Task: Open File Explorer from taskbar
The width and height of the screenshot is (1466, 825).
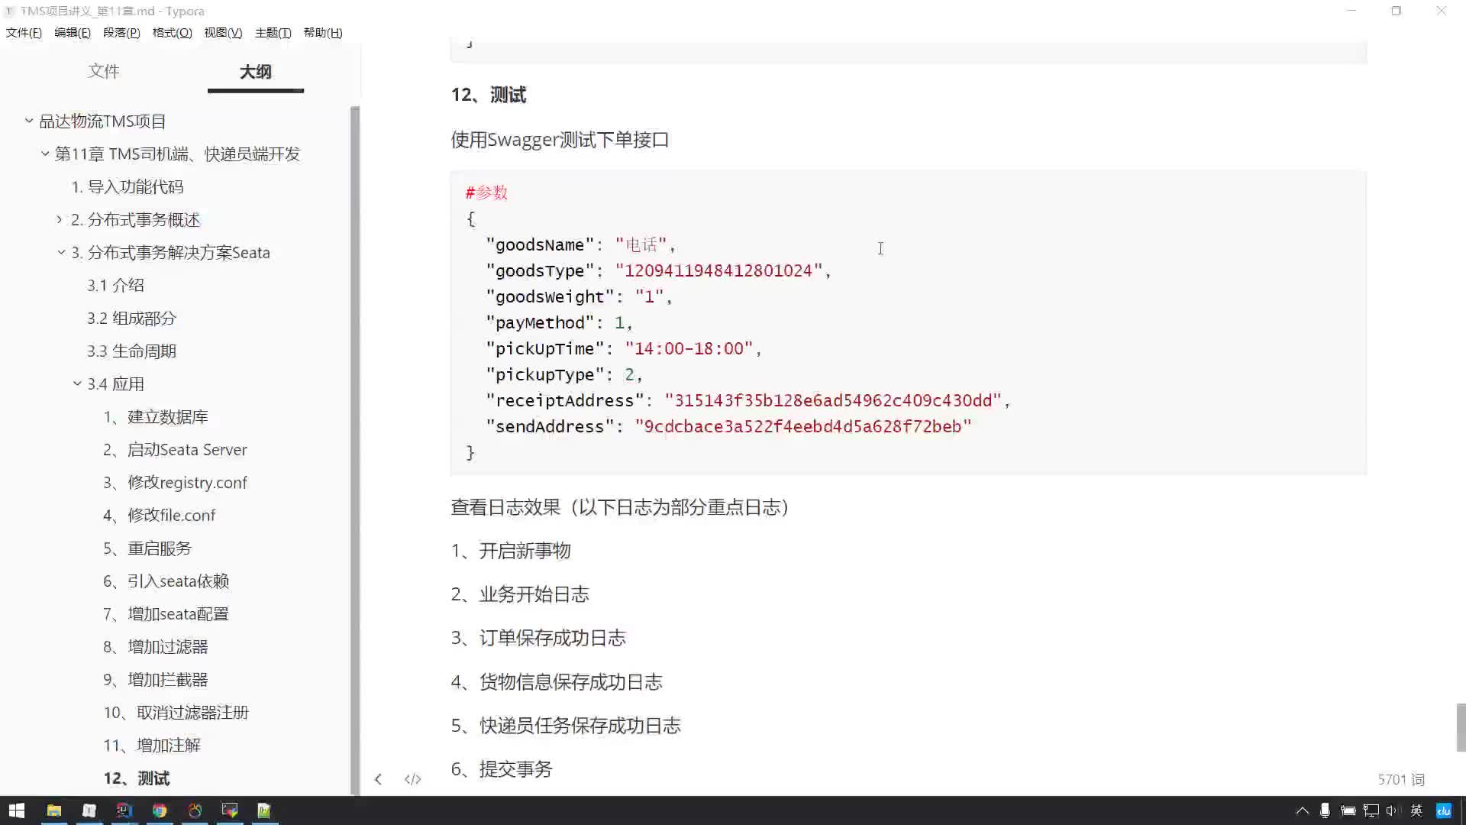Action: [53, 810]
